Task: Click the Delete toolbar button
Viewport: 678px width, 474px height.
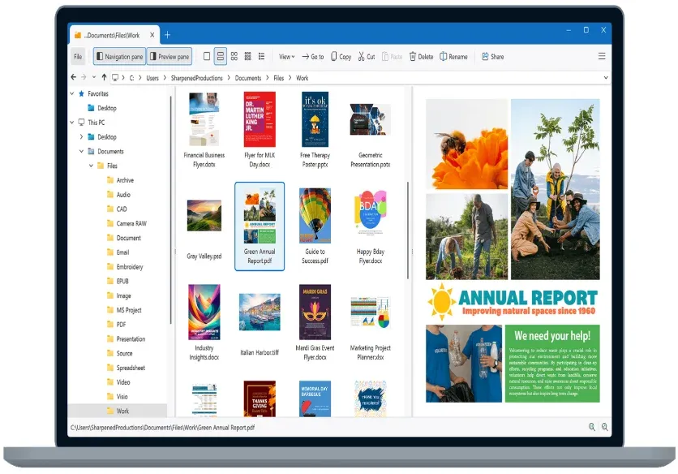Action: [x=421, y=57]
